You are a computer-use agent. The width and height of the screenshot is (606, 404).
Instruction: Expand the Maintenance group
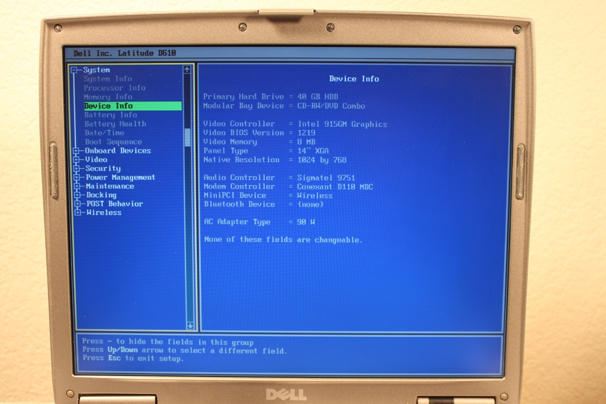77,186
